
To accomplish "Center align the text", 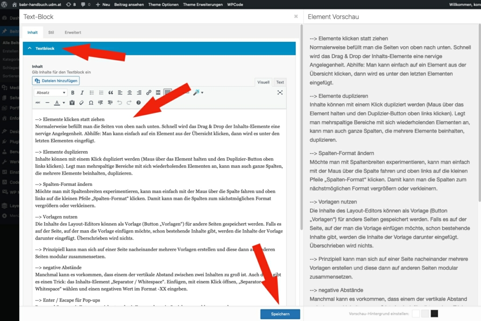I will coord(129,93).
